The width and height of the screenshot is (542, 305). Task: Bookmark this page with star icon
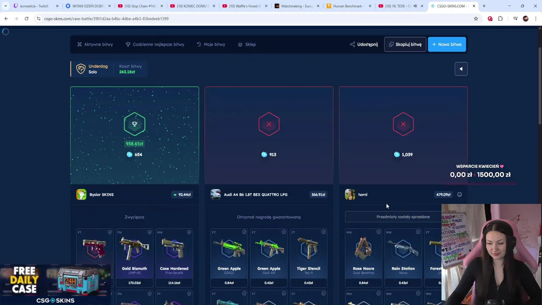(476, 19)
